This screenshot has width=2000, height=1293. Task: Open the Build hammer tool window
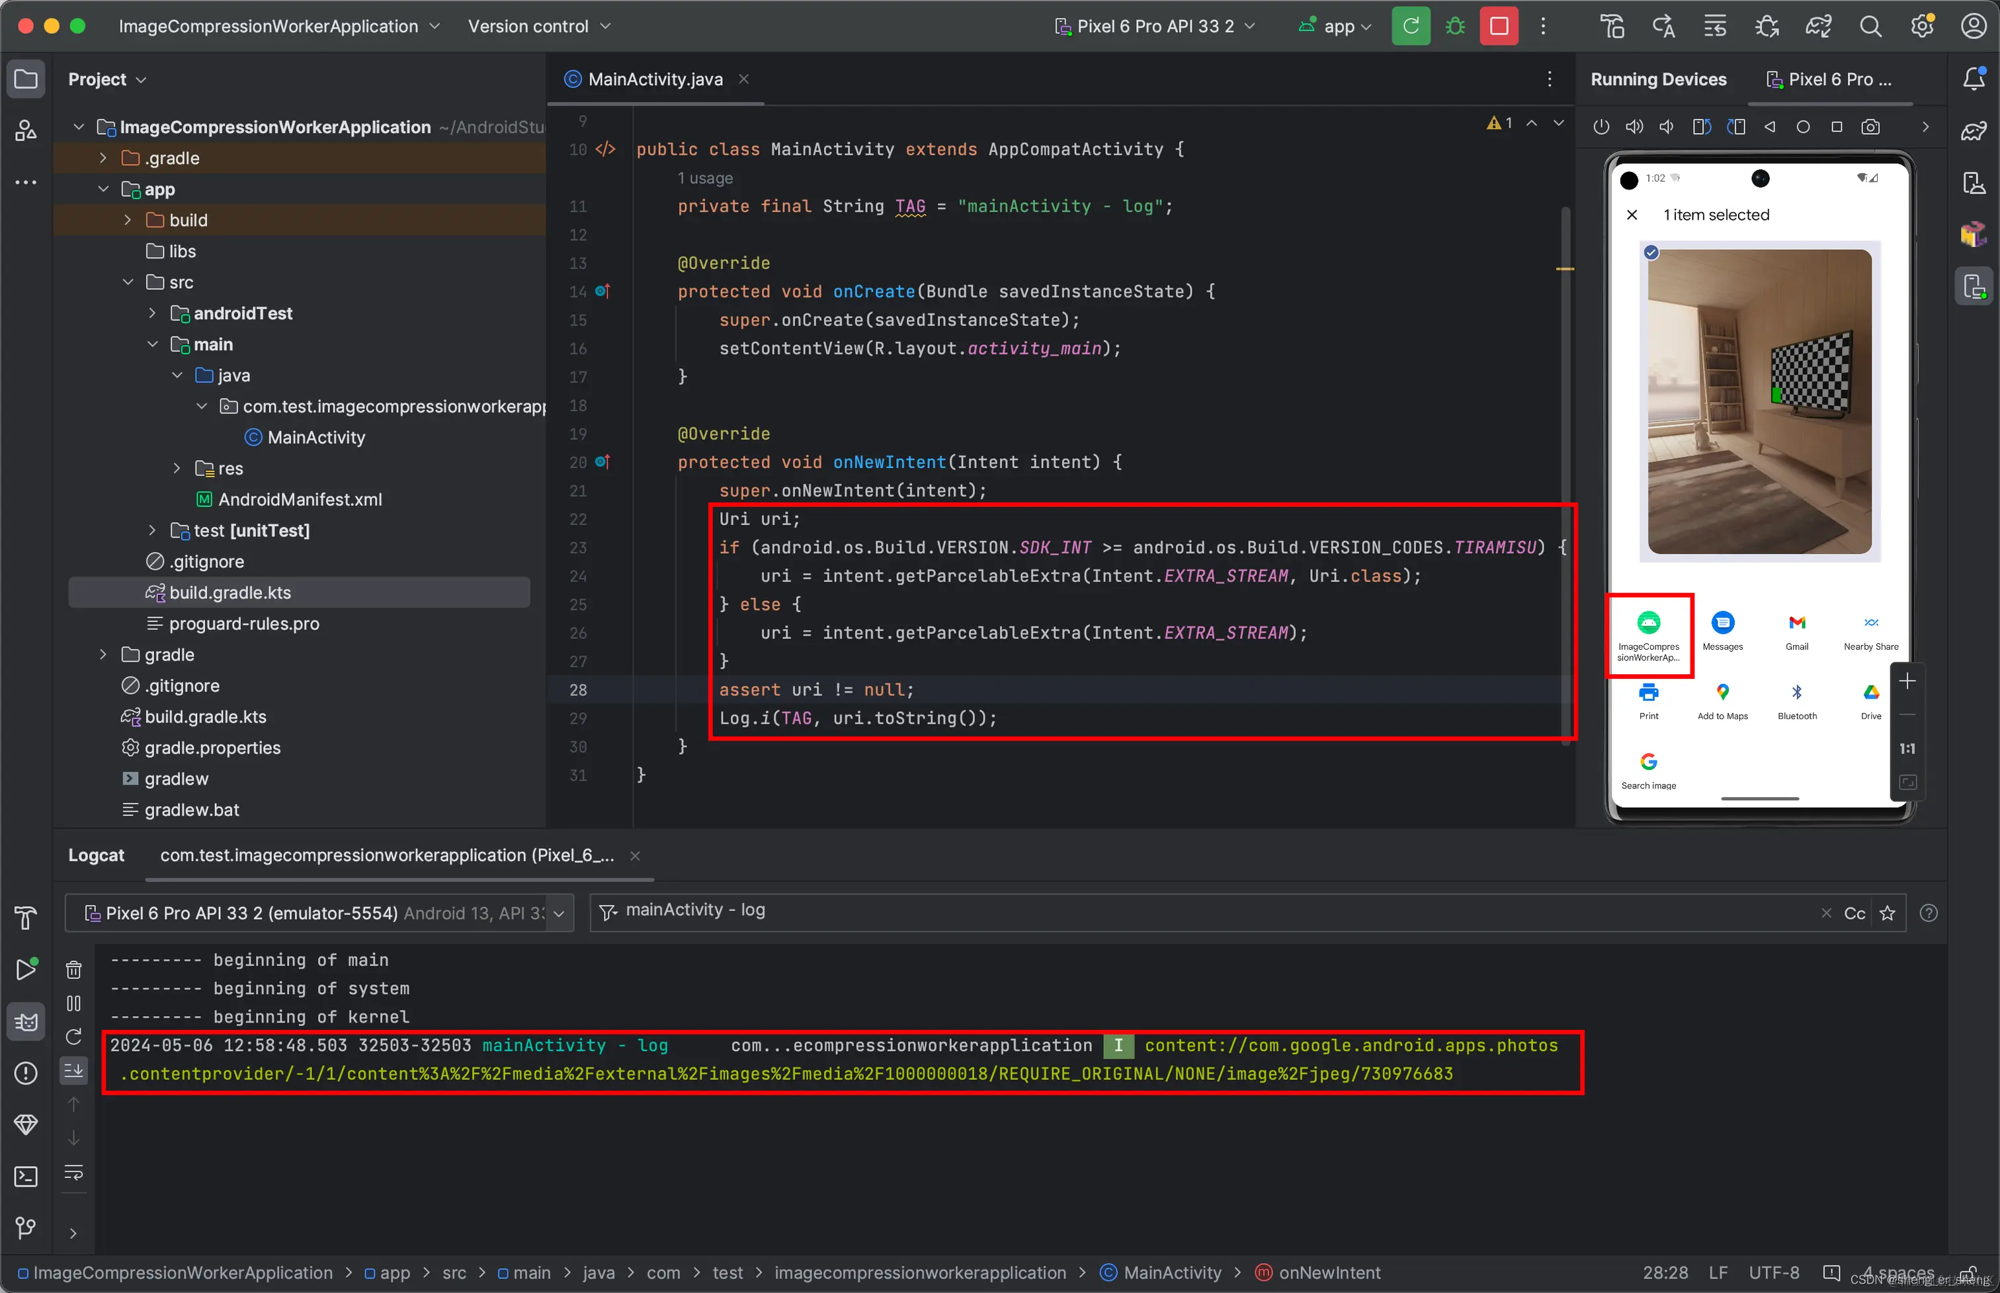point(26,918)
